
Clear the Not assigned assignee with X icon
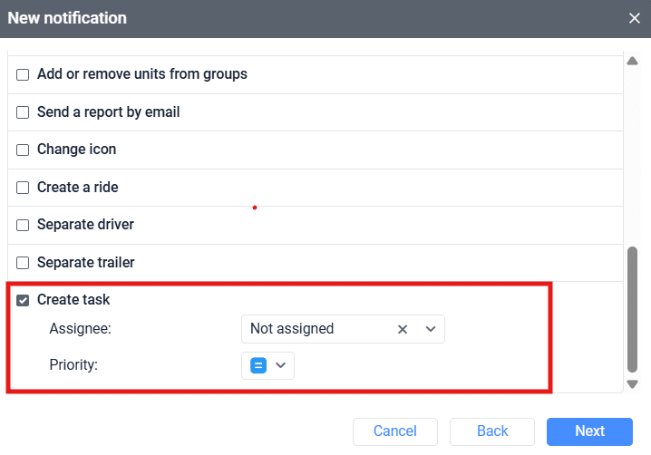point(403,329)
